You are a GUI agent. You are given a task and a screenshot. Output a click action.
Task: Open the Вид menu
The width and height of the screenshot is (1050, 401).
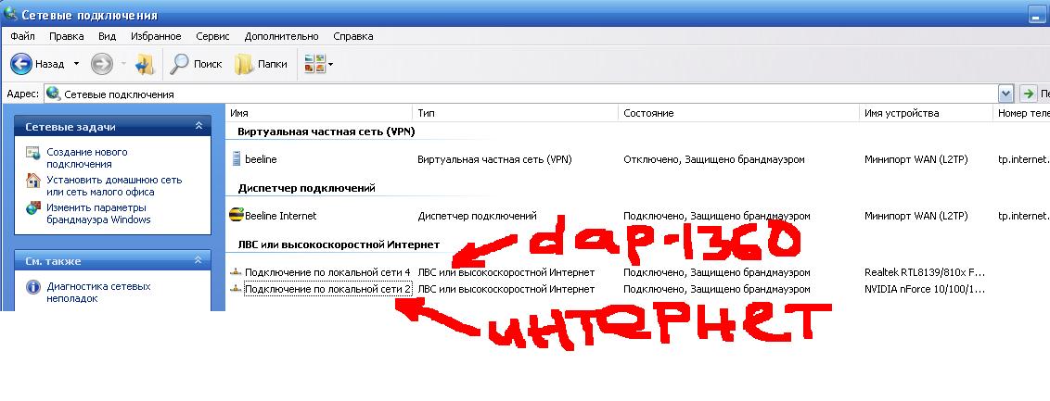(108, 36)
